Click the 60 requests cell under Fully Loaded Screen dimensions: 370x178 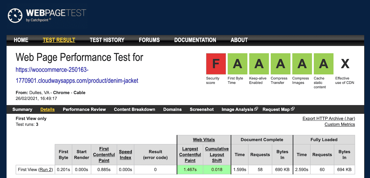322,170
